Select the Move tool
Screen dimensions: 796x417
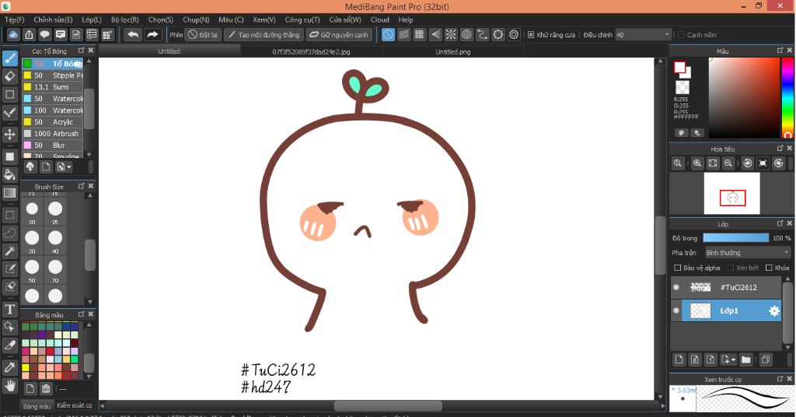click(9, 135)
